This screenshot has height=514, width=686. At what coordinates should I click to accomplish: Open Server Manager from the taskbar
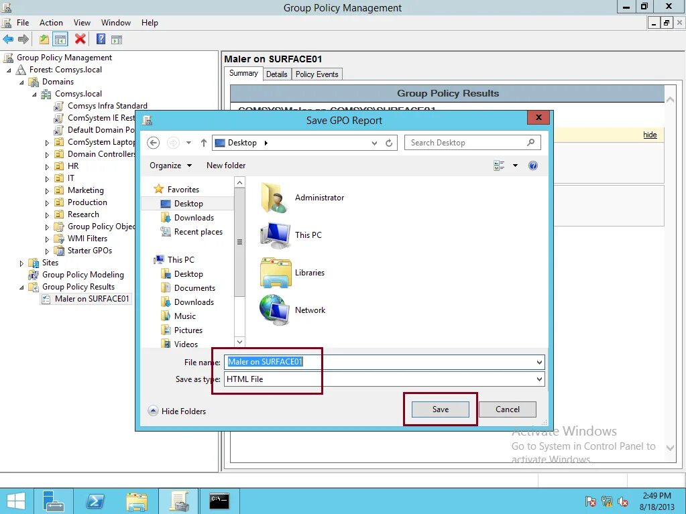pyautogui.click(x=54, y=501)
